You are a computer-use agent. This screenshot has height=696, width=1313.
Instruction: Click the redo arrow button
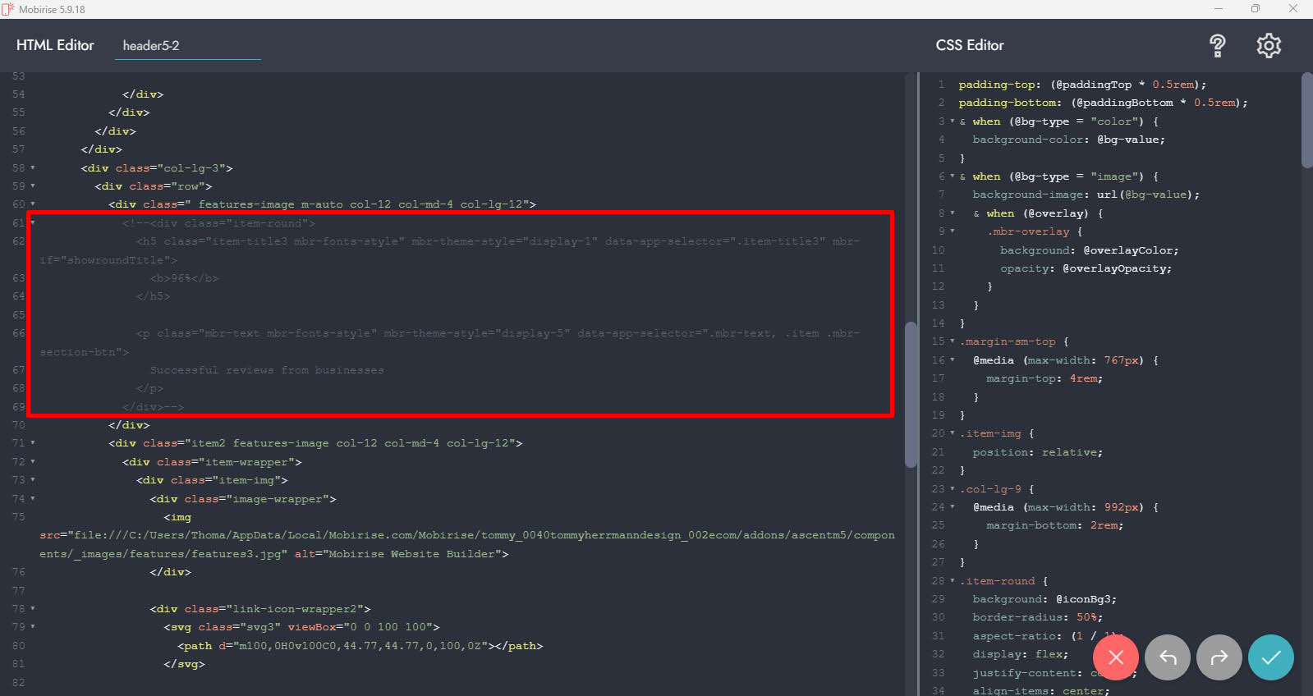pyautogui.click(x=1219, y=657)
